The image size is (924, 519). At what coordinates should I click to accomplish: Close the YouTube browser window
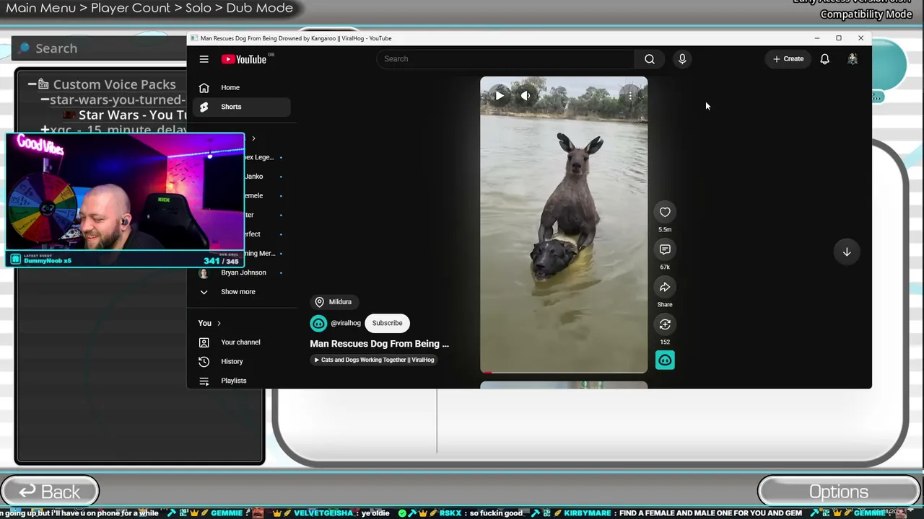860,38
